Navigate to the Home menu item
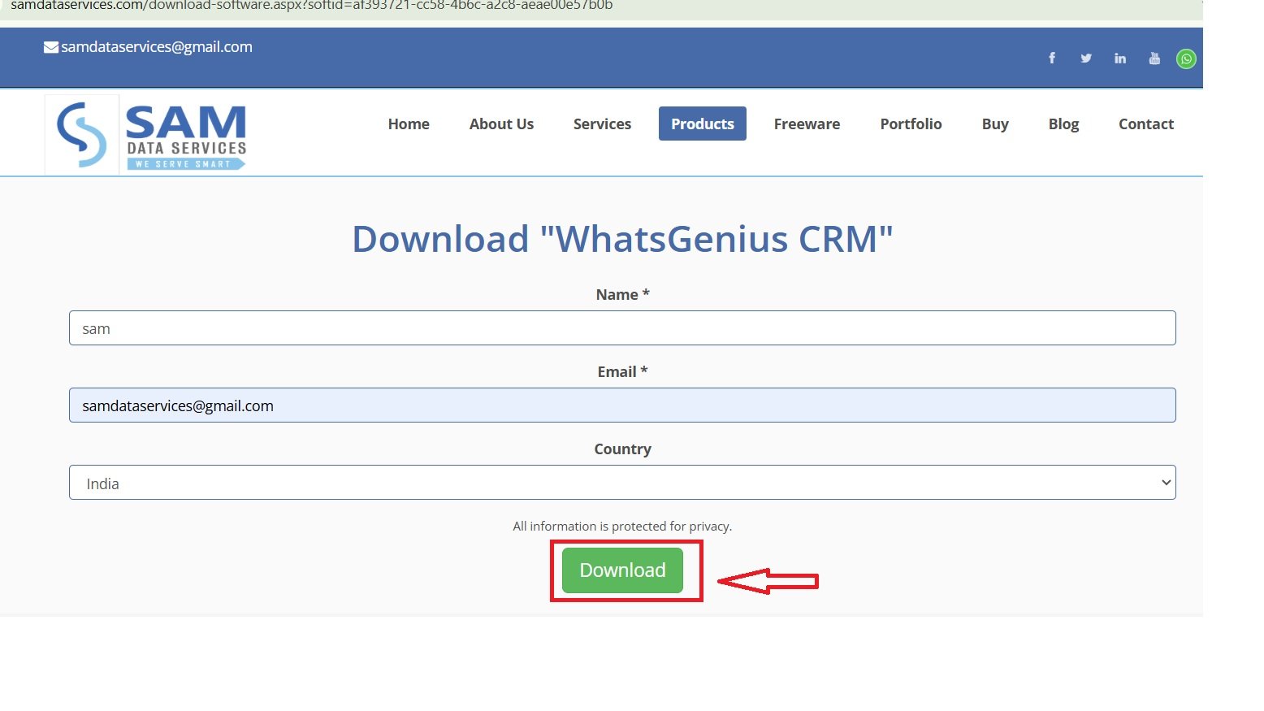The height and width of the screenshot is (711, 1264). (x=409, y=124)
